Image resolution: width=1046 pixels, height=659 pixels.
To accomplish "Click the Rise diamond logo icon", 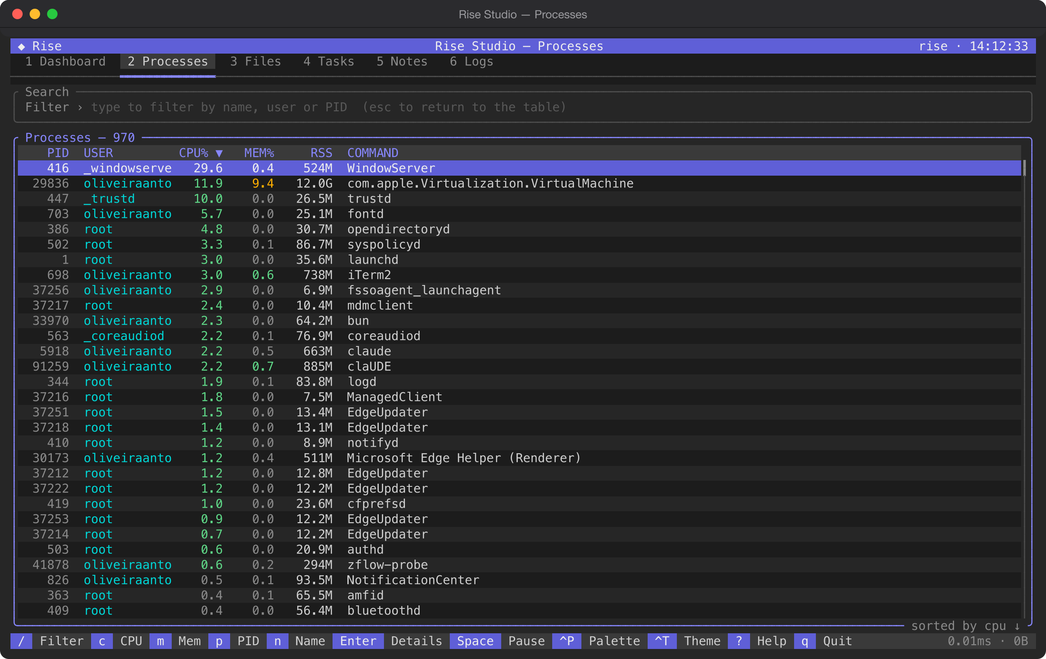I will (x=21, y=46).
